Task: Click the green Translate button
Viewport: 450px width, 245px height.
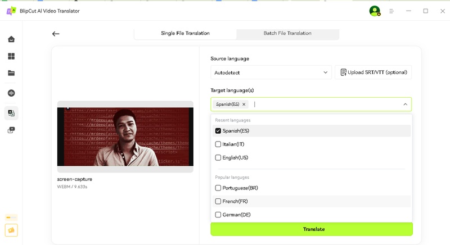Action: tap(312, 229)
